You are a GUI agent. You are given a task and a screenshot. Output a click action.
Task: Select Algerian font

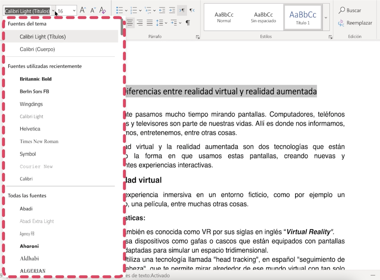click(x=62, y=271)
